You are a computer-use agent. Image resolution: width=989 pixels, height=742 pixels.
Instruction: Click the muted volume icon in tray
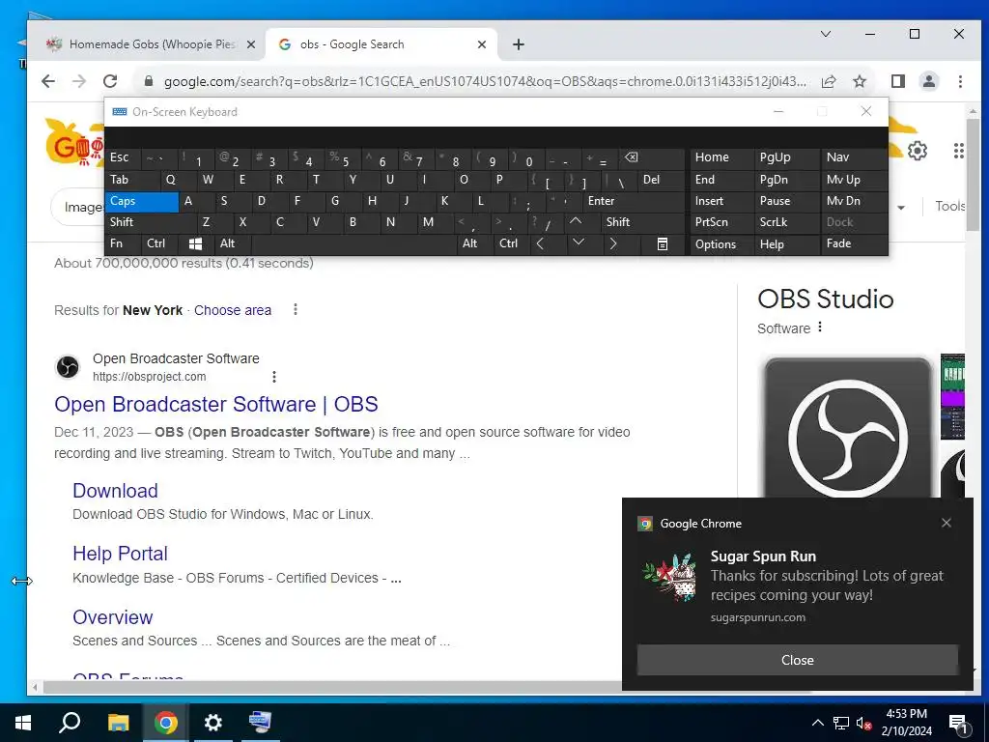pos(862,723)
